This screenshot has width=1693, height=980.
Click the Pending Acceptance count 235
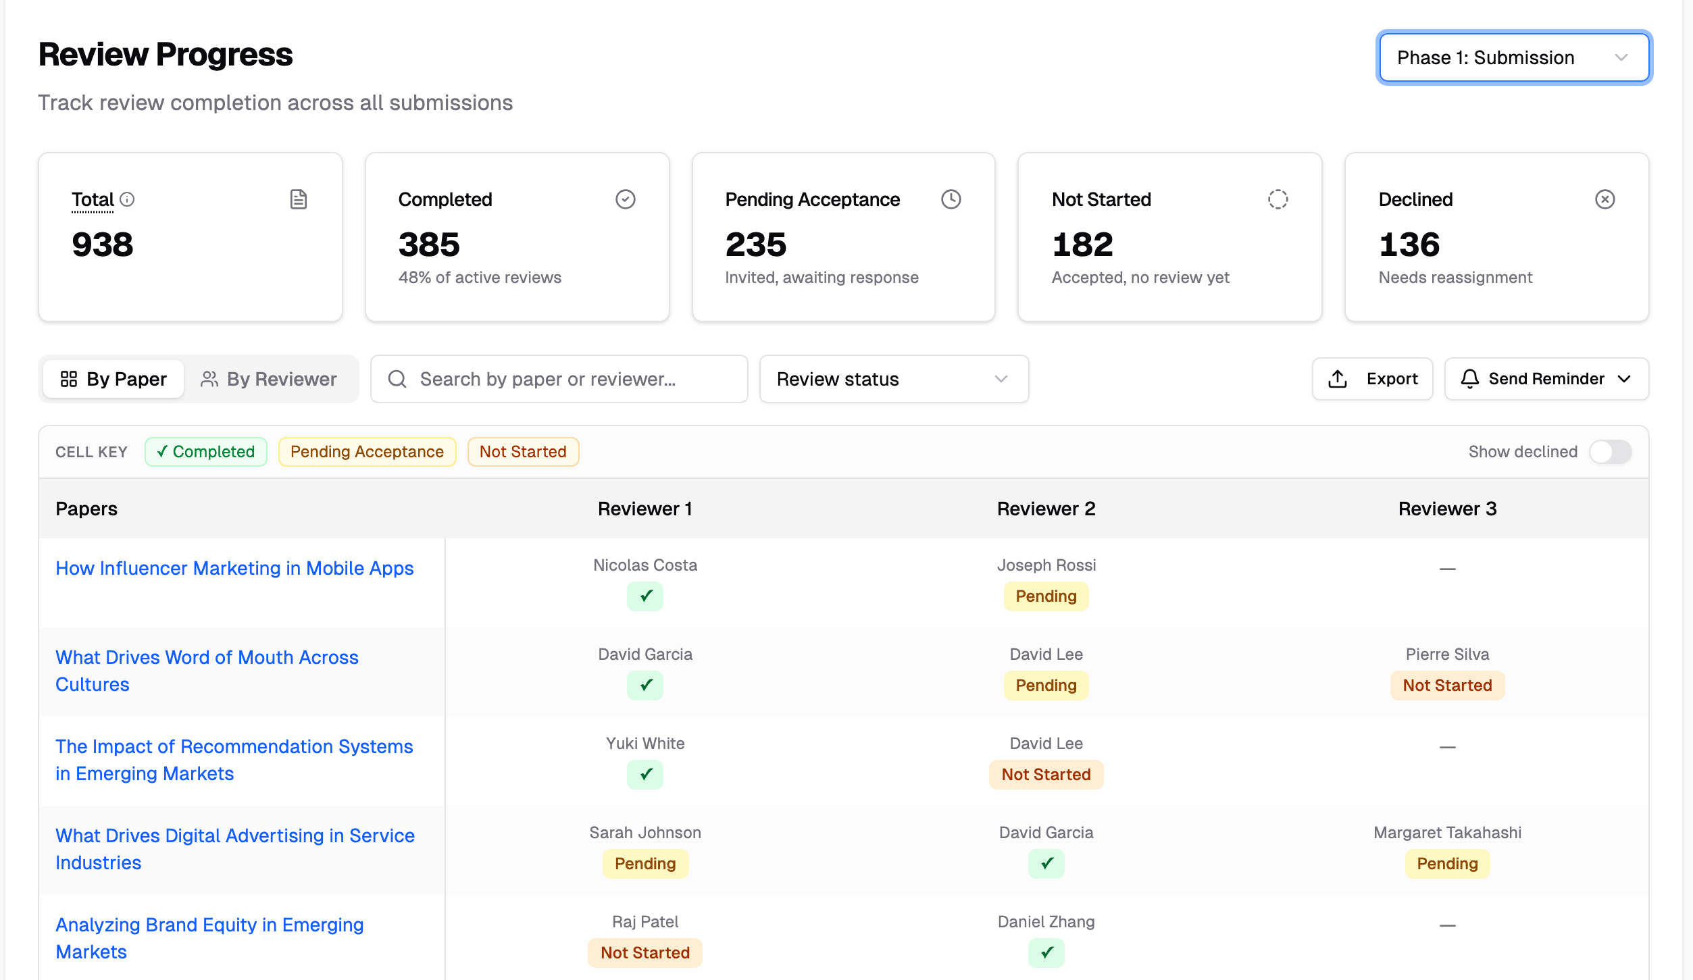[756, 244]
